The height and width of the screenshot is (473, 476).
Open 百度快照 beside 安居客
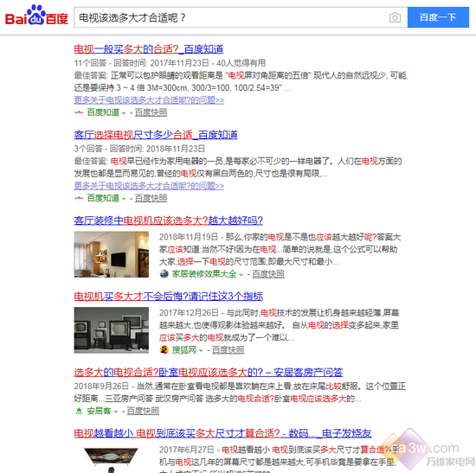click(x=143, y=411)
